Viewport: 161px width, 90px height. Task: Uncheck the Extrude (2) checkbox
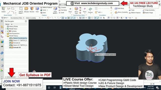click(x=10, y=43)
